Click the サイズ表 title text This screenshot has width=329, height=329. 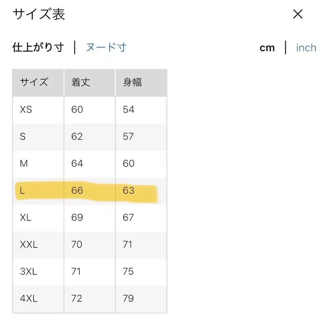(38, 15)
